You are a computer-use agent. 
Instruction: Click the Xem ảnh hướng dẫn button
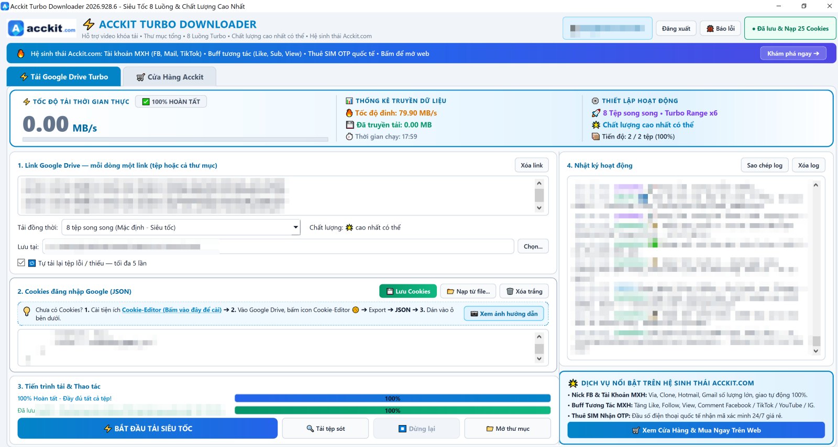coord(504,314)
